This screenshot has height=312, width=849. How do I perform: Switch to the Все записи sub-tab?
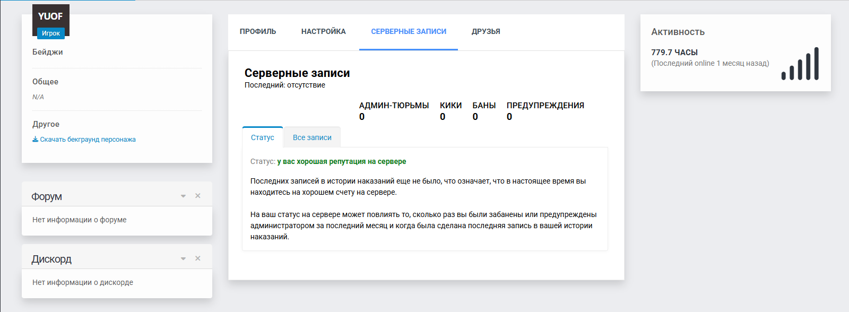click(x=312, y=137)
